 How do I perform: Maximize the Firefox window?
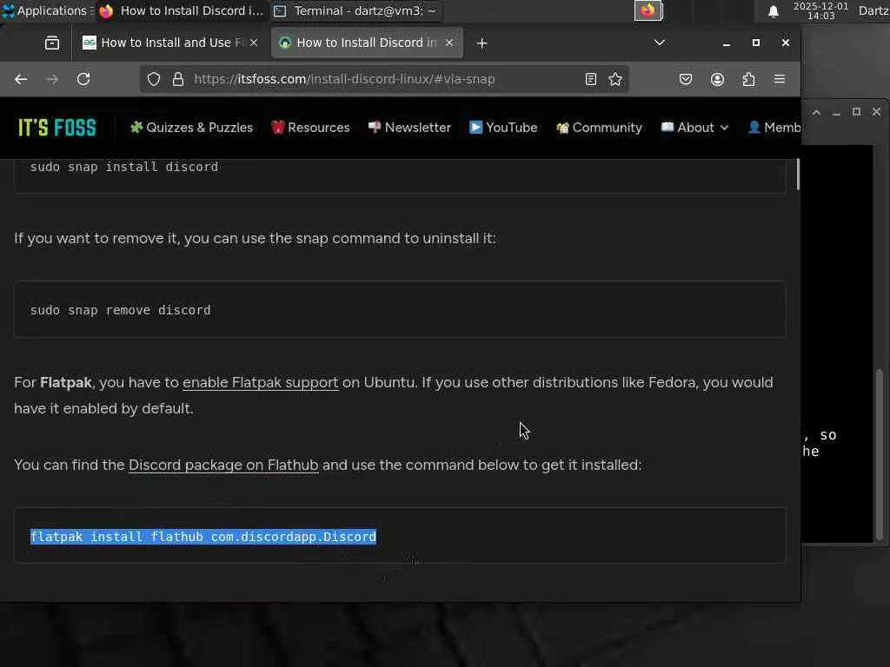pos(756,43)
